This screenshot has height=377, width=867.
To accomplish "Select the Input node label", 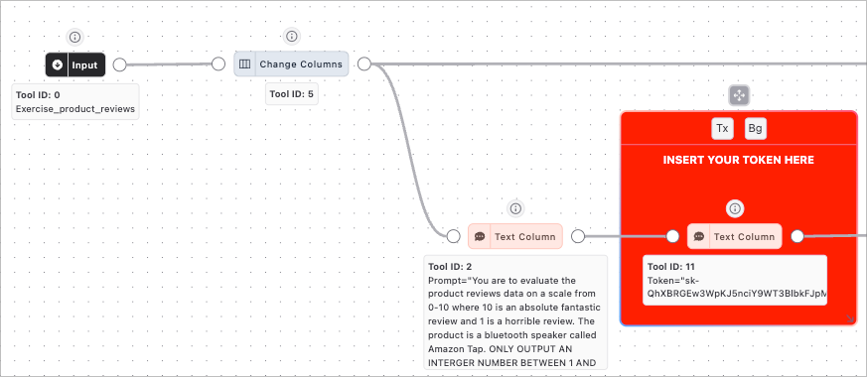I will point(84,65).
